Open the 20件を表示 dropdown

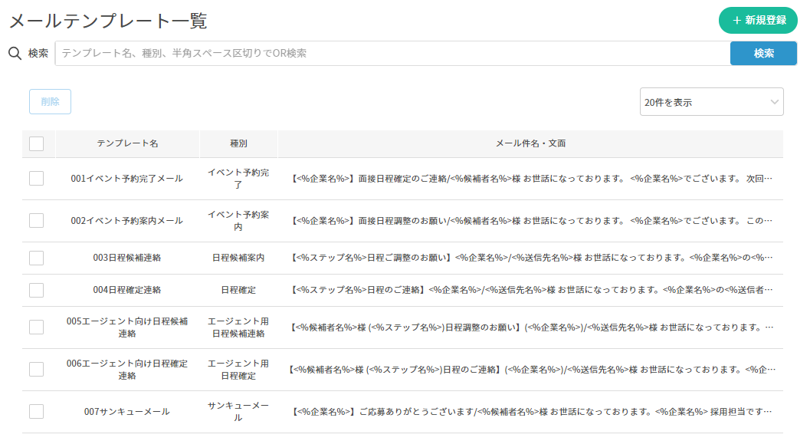coord(711,102)
